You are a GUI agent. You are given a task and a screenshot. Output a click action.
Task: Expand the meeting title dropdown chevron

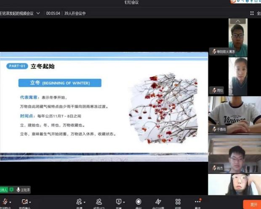coord(38,13)
